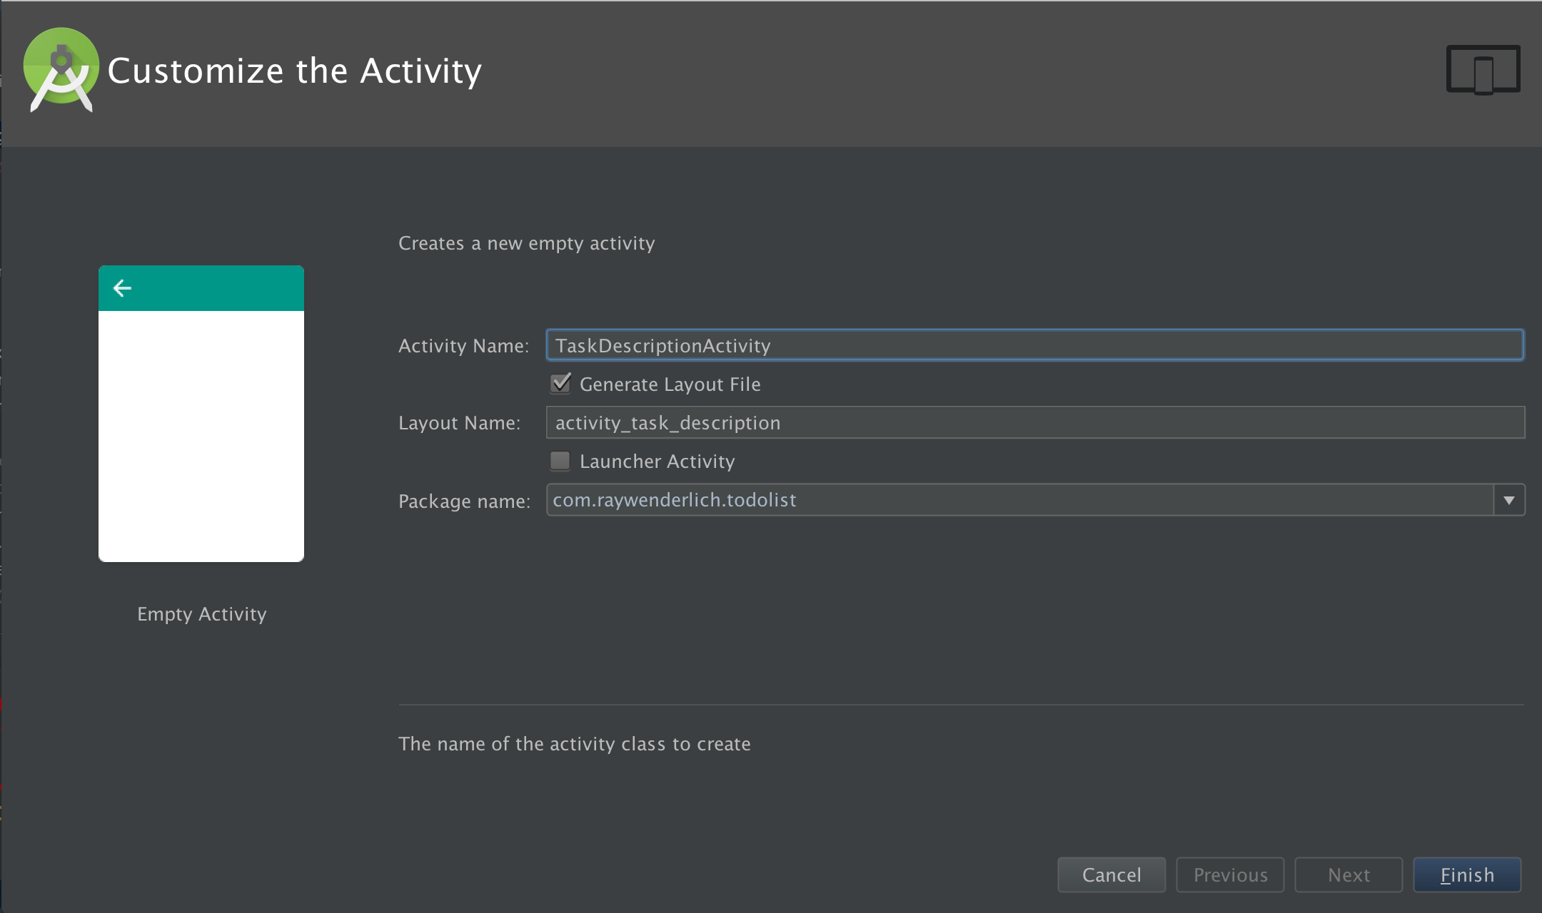1542x913 pixels.
Task: Open the Package name dropdown arrow
Action: pos(1509,500)
